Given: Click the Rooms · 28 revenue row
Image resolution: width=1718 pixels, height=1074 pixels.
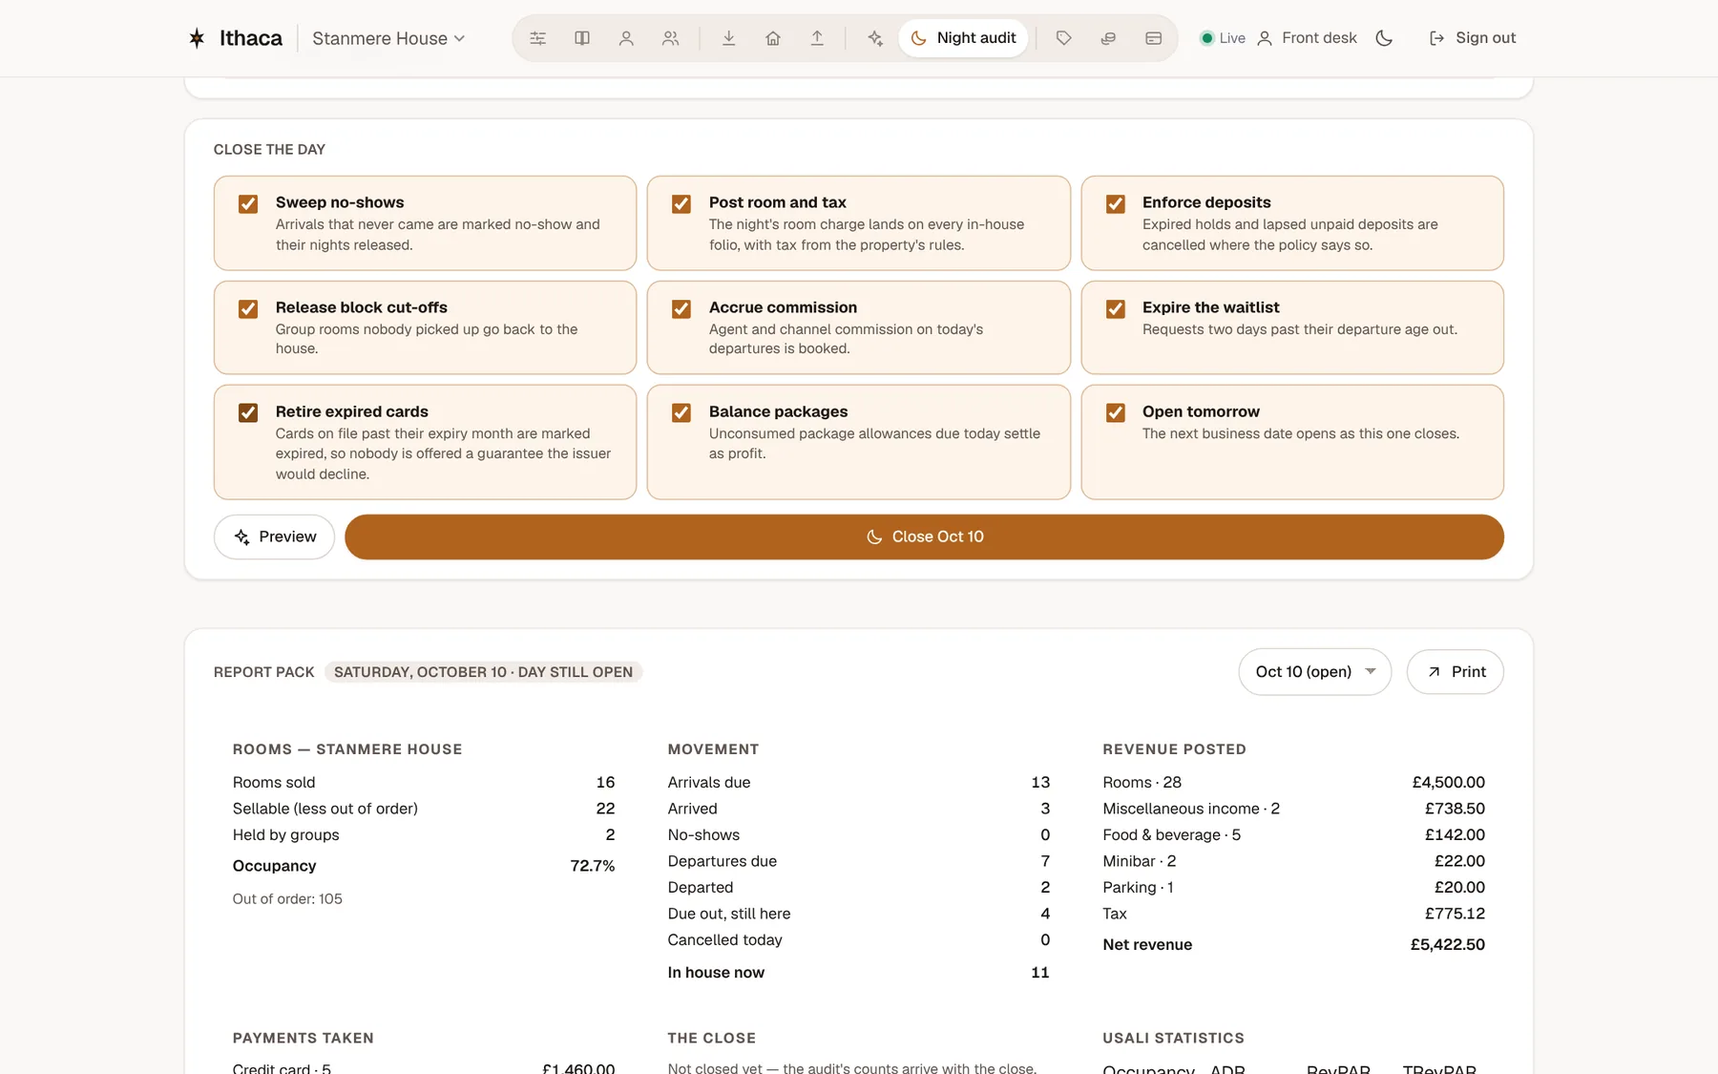Looking at the screenshot, I should pyautogui.click(x=1293, y=783).
